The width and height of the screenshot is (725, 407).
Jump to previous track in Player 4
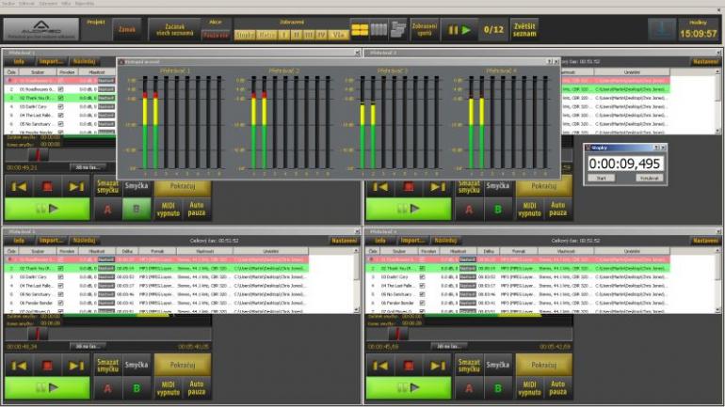pos(380,366)
